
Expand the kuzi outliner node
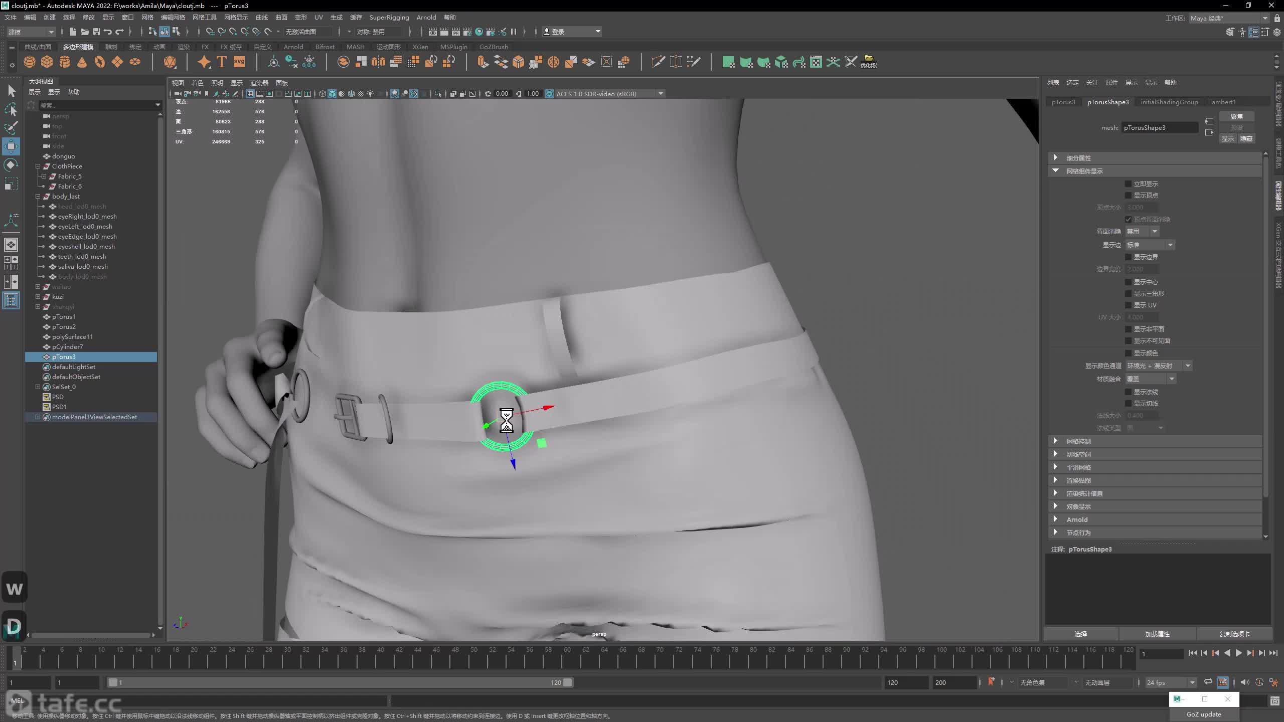[38, 297]
